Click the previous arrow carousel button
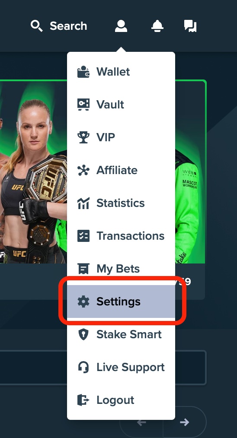The height and width of the screenshot is (438, 237). tap(141, 422)
